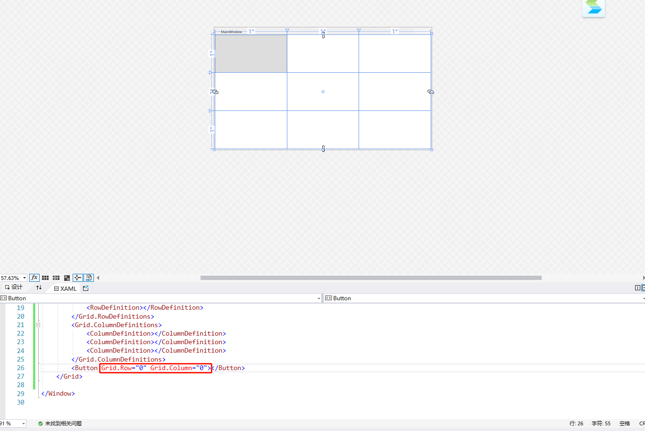Click the 行: 26 line indicator
This screenshot has width=645, height=431.
[x=576, y=423]
